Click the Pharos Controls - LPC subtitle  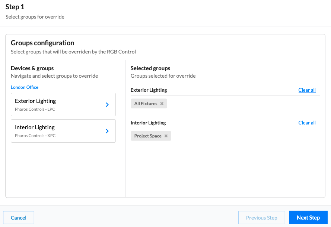point(35,109)
